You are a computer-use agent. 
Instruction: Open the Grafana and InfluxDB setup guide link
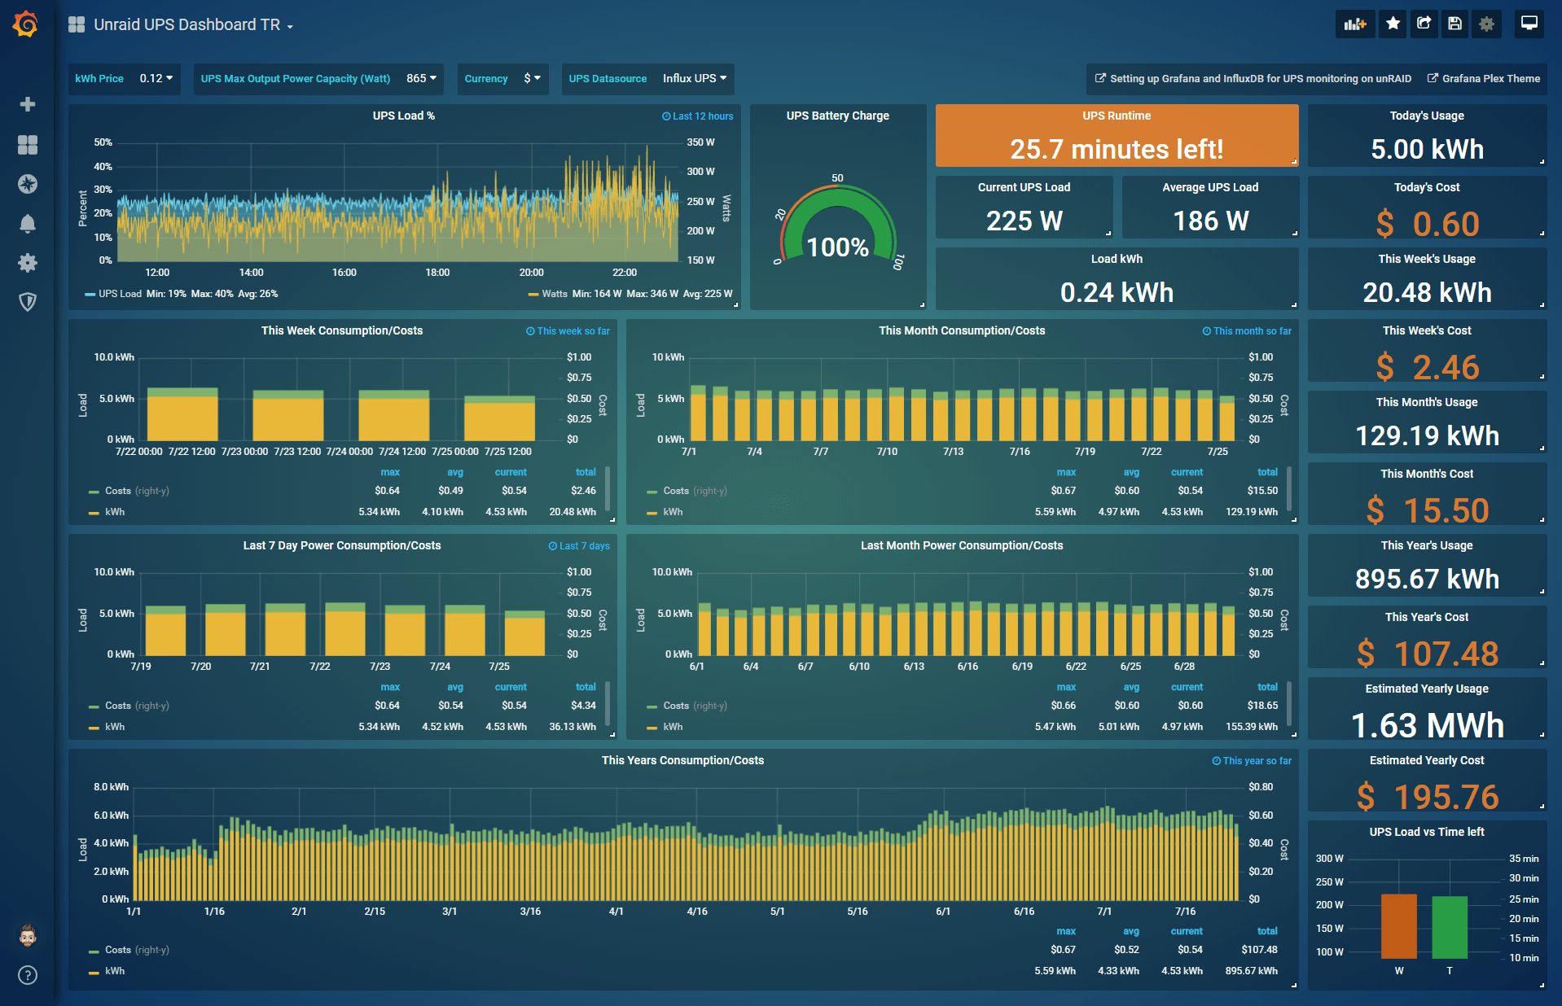point(1254,79)
